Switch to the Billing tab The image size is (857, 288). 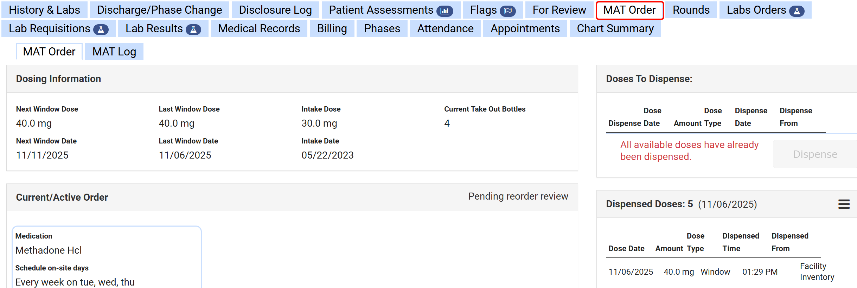click(x=332, y=28)
